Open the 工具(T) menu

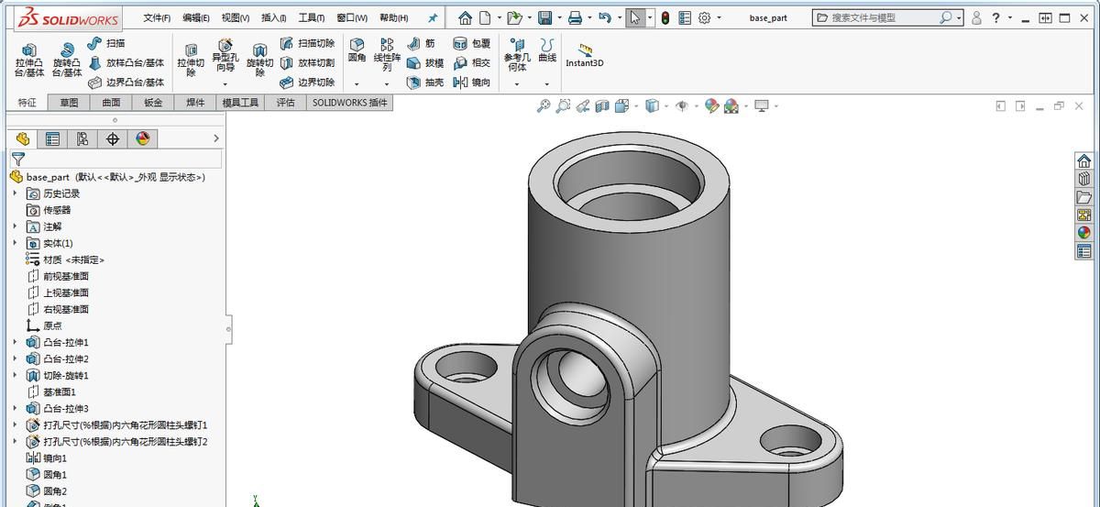click(x=312, y=17)
